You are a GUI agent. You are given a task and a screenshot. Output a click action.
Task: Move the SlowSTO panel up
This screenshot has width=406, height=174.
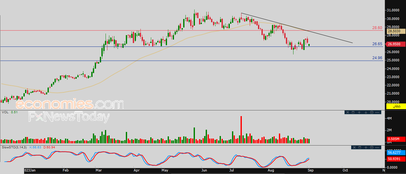[366, 147]
